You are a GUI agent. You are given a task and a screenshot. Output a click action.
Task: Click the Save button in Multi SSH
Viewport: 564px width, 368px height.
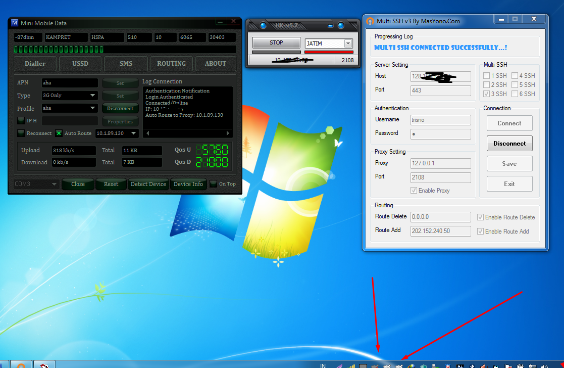(509, 163)
